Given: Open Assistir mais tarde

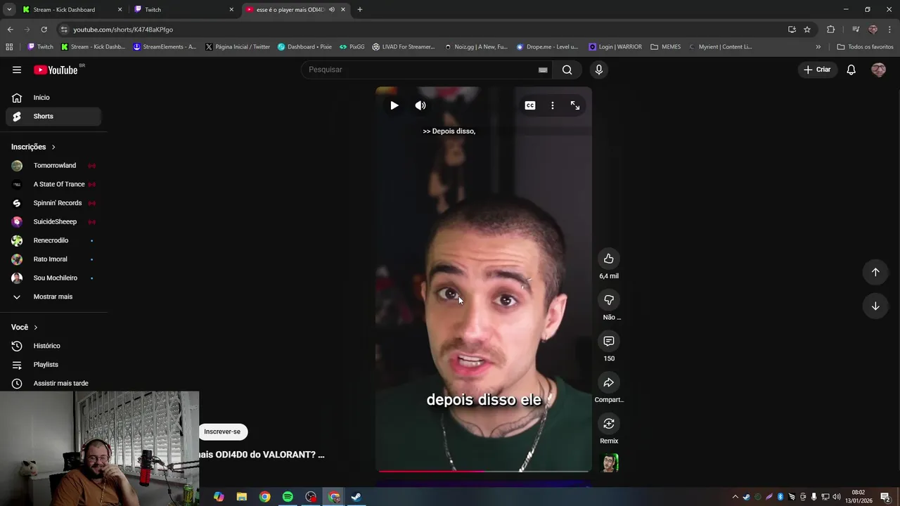Looking at the screenshot, I should point(53,384).
